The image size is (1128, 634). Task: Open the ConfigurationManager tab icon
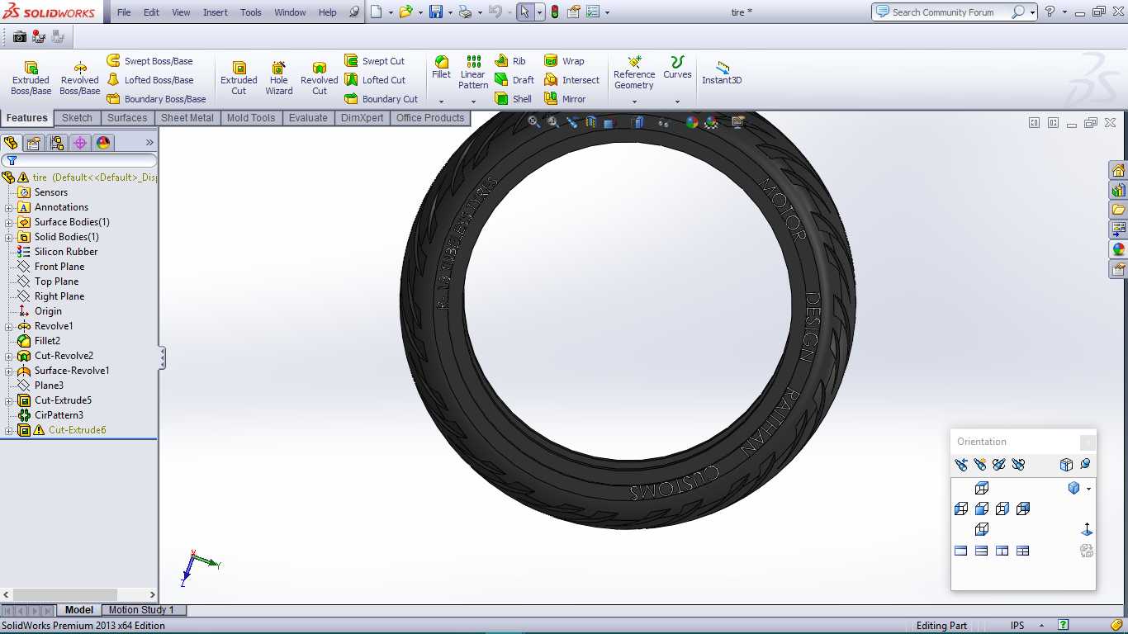pyautogui.click(x=57, y=143)
